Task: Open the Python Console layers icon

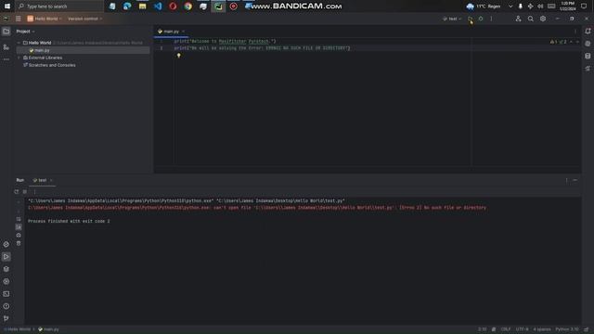Action: (x=6, y=269)
